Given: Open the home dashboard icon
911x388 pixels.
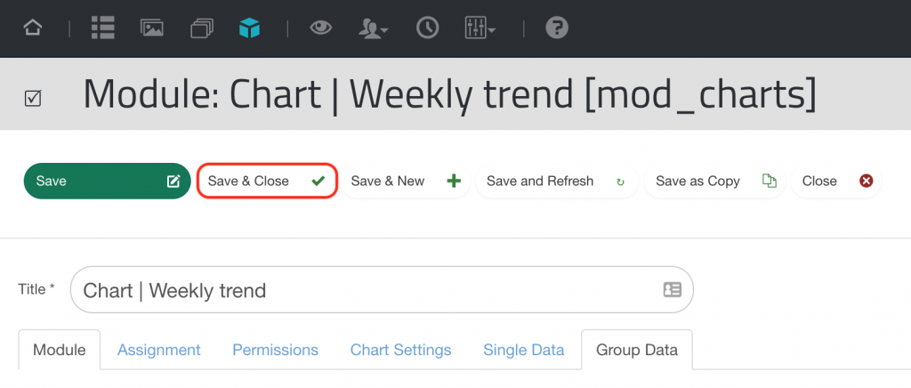Looking at the screenshot, I should point(33,28).
